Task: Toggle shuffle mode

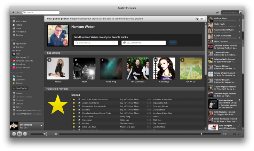Action: [x=234, y=134]
